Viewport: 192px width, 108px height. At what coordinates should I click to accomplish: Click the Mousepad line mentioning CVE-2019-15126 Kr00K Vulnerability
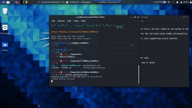[164, 34]
